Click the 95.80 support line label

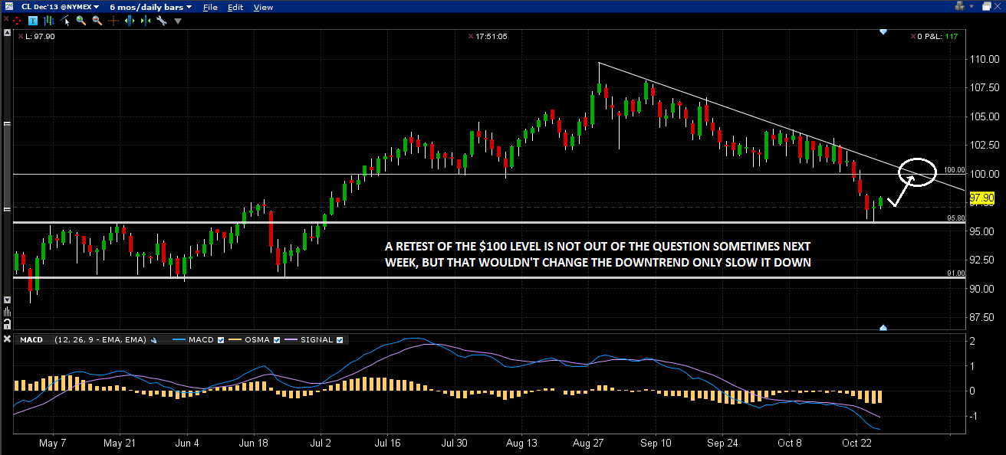coord(956,218)
